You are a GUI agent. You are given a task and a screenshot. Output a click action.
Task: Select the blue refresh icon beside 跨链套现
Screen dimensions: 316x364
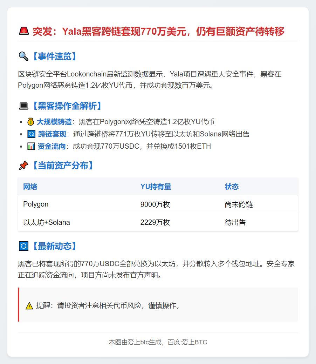pyautogui.click(x=31, y=134)
